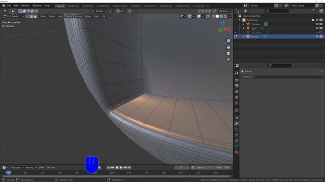Open the Material properties tab
The image size is (325, 182).
[x=237, y=152]
